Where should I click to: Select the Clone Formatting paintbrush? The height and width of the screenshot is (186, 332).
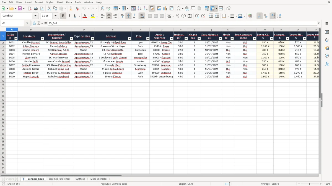point(71,9)
